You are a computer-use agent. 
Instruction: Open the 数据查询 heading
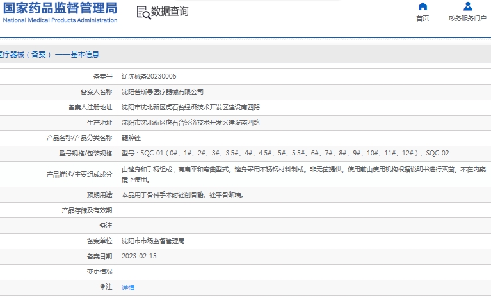170,12
